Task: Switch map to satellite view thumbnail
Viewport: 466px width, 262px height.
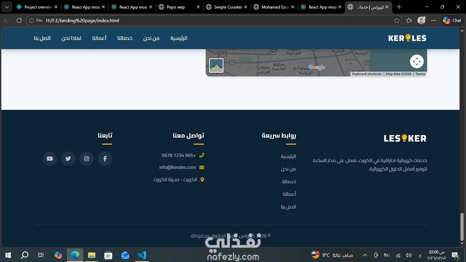Action: (x=216, y=65)
